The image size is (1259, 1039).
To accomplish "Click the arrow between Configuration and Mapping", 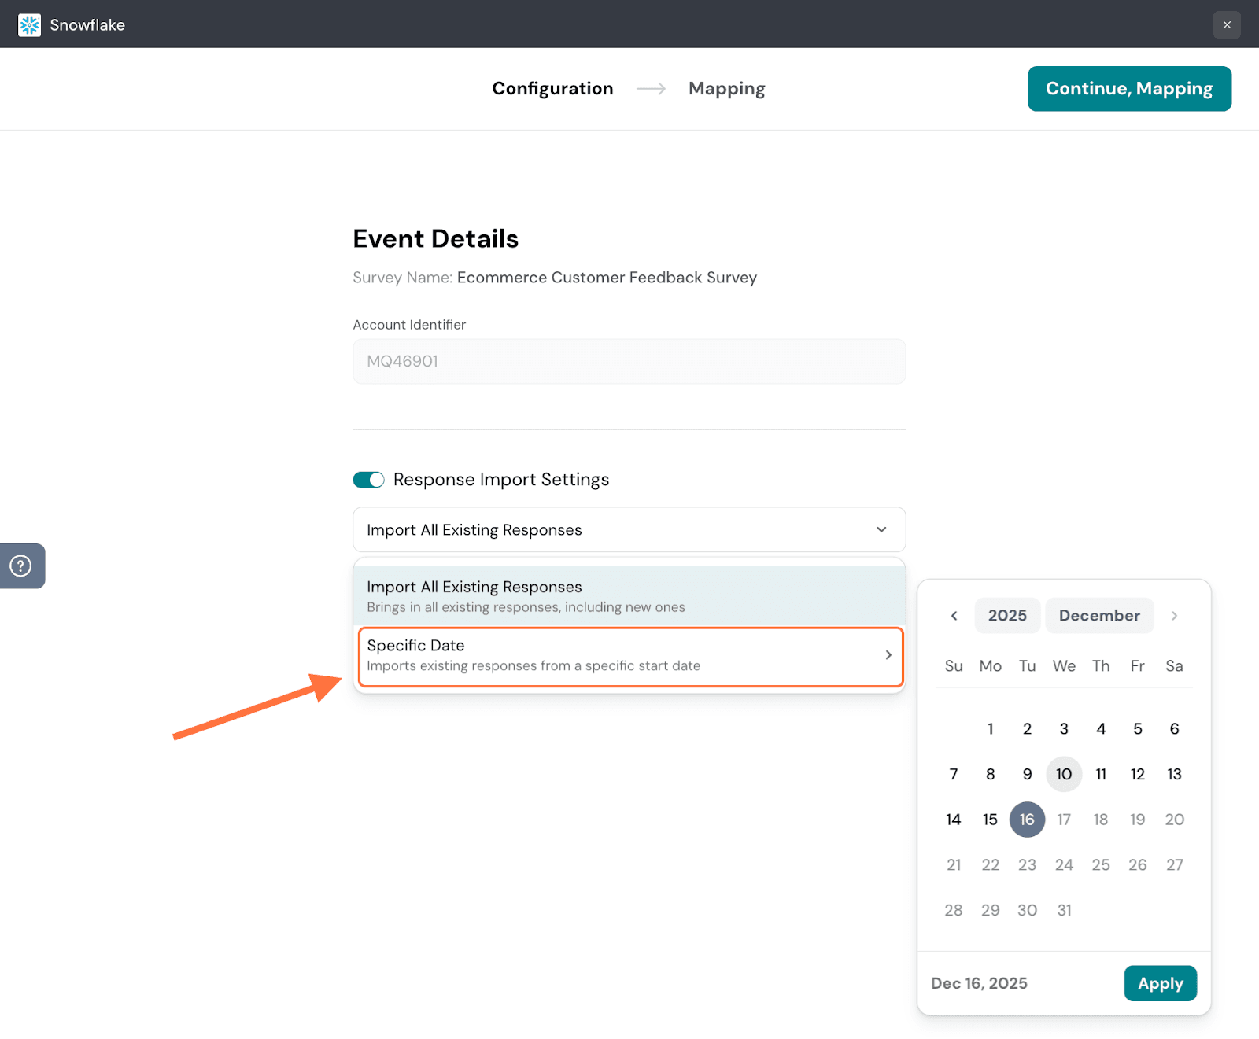I will (651, 89).
